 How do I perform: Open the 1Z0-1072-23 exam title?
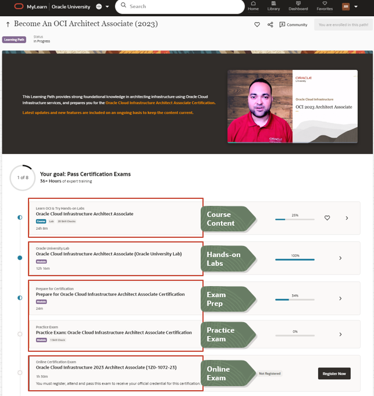(x=106, y=368)
